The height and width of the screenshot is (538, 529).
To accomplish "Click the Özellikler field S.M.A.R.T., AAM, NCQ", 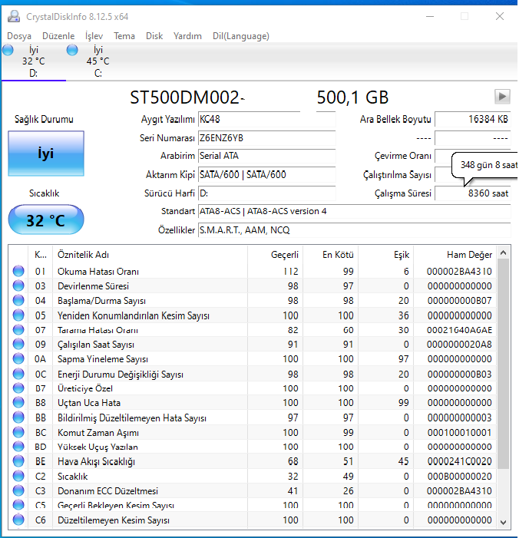I will point(354,230).
